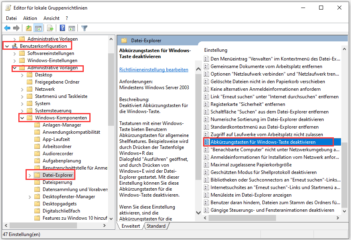Click the Benutzerkonfiguration user icon

click(15, 46)
